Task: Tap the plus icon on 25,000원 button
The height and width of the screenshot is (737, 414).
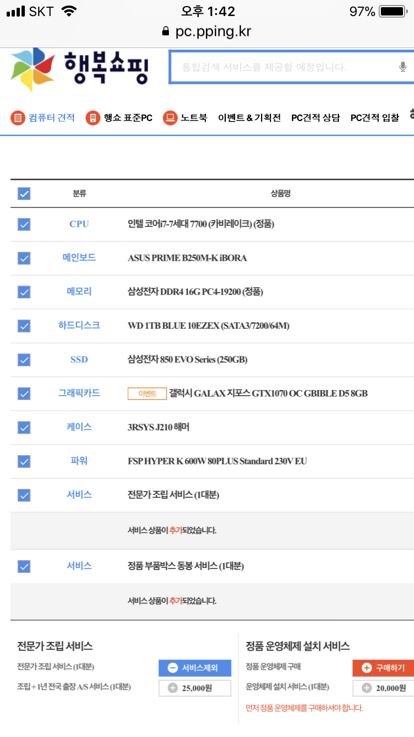Action: point(173,688)
